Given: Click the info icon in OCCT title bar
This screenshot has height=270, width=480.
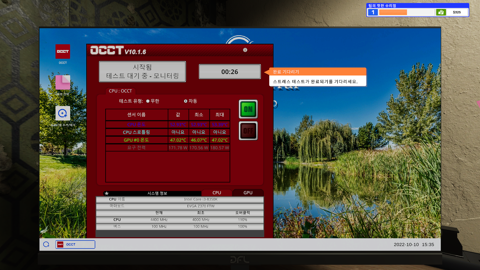Looking at the screenshot, I should [245, 50].
